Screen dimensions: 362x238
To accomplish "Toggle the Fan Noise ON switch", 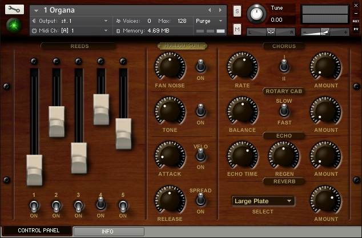I will click(200, 66).
